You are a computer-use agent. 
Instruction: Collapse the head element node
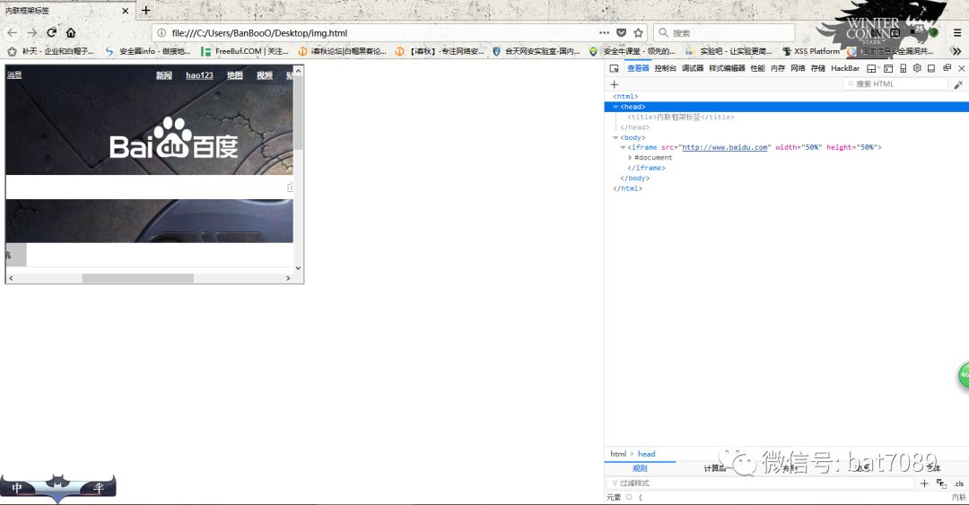click(615, 107)
